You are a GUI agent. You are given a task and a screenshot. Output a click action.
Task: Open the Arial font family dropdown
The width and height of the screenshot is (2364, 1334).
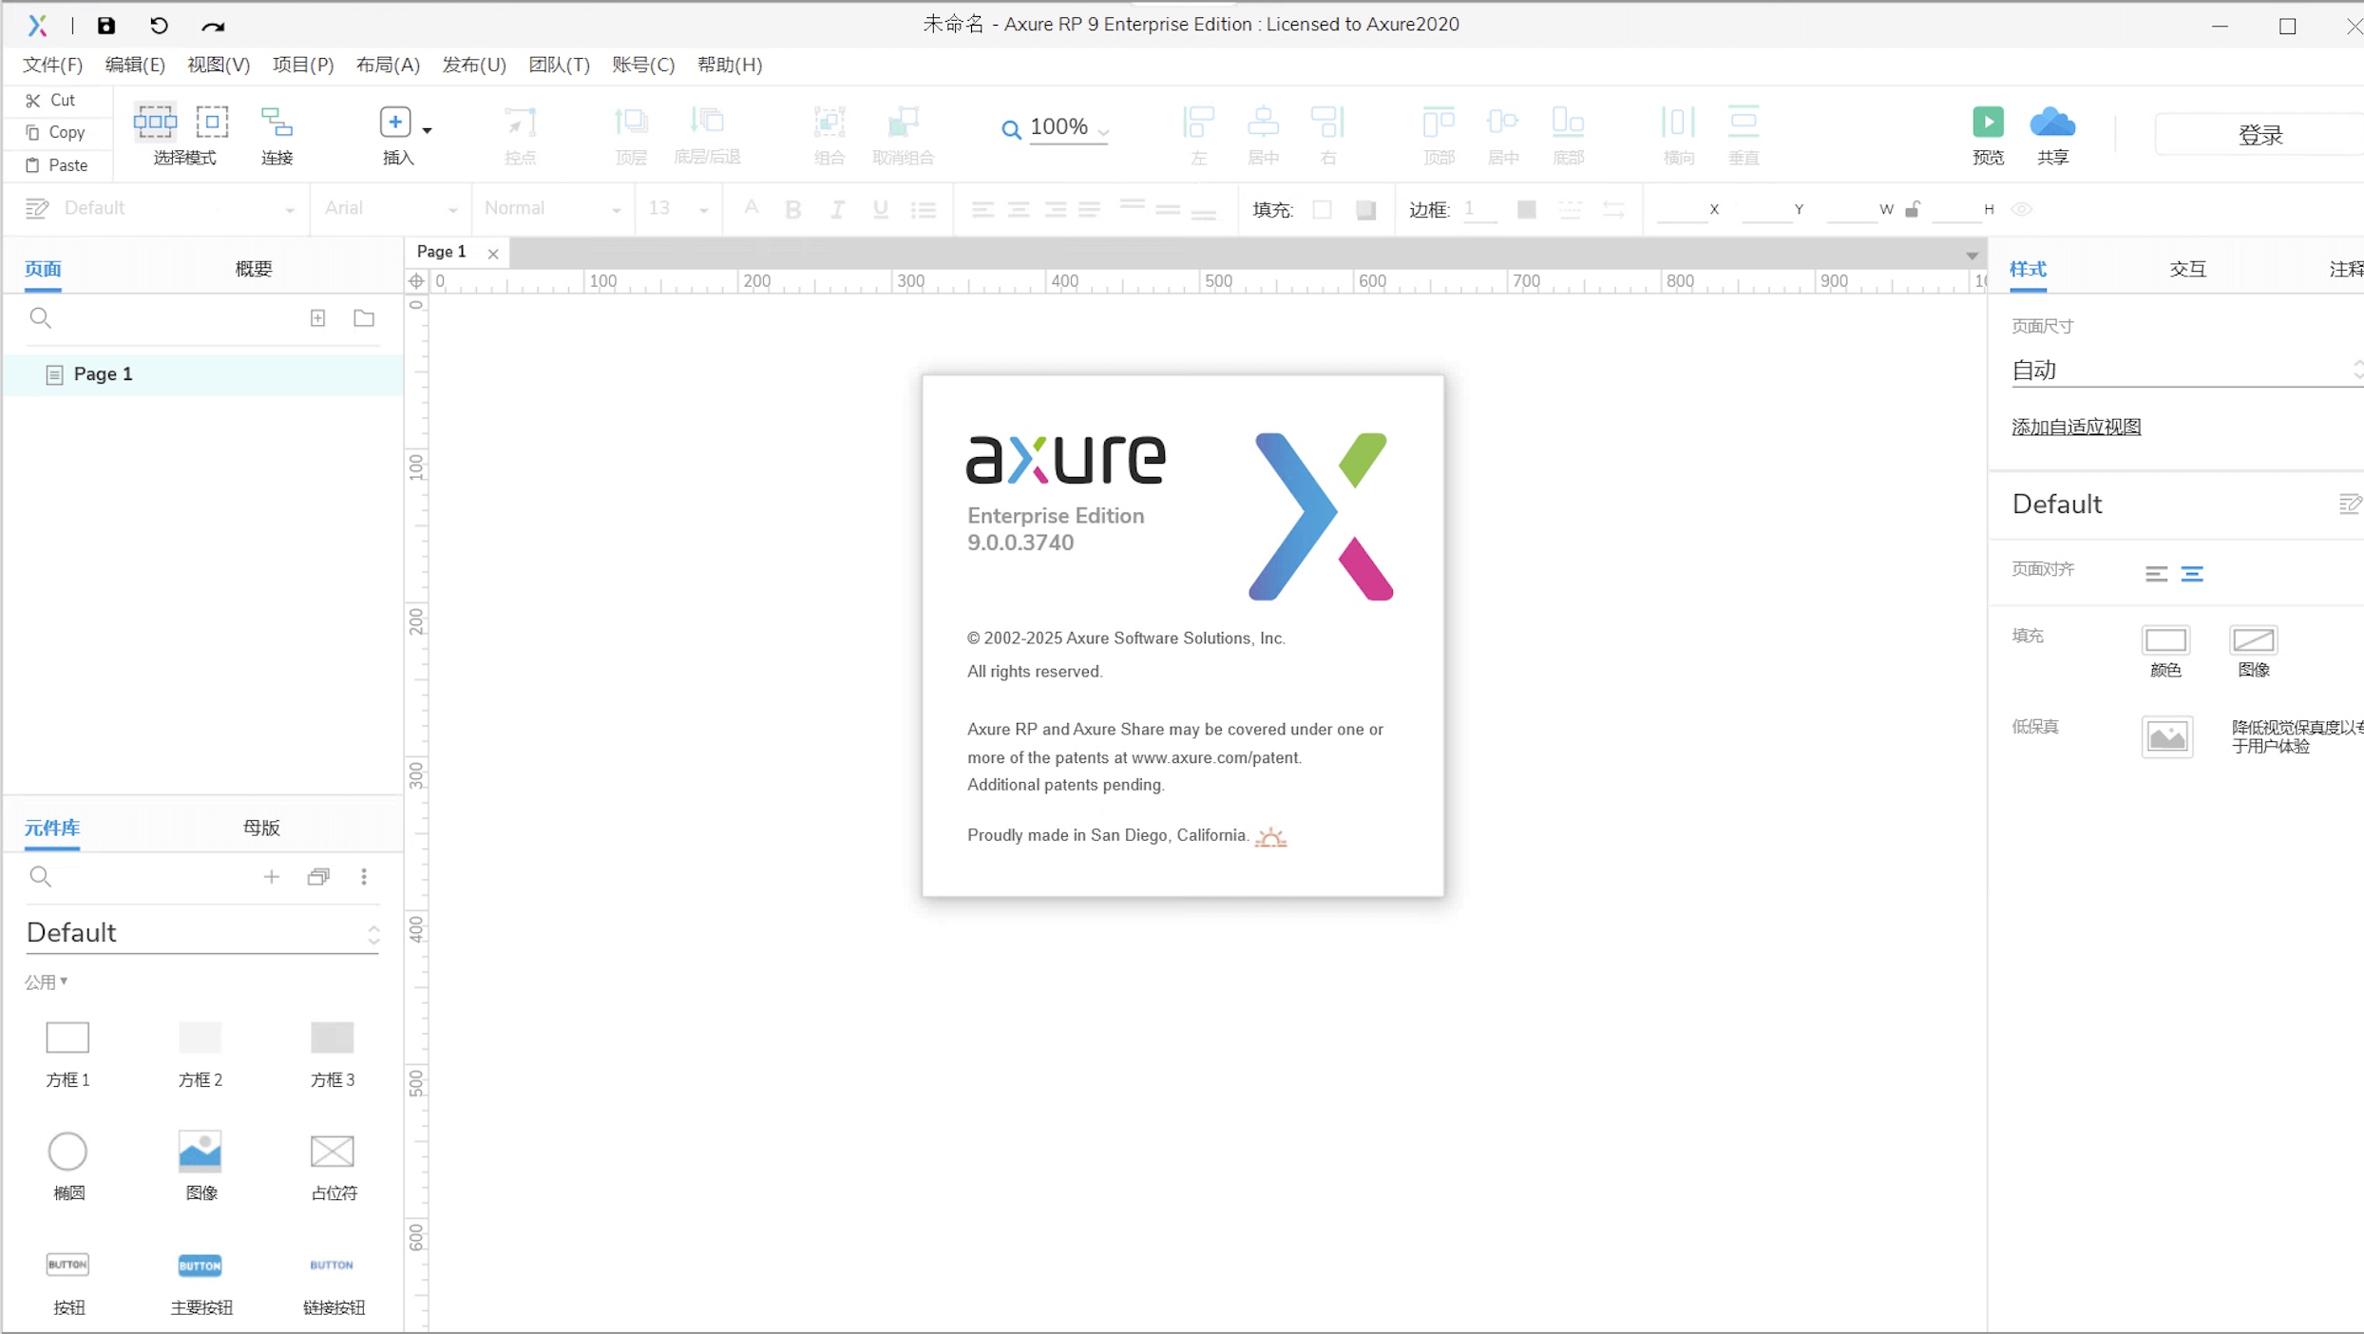click(390, 208)
